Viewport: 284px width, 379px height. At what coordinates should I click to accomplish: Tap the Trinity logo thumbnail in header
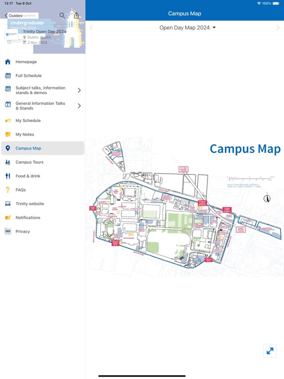coord(11,35)
